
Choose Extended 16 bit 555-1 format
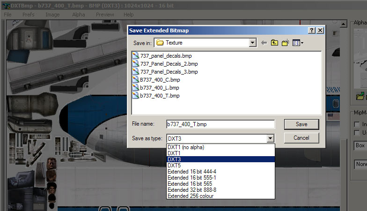(220, 177)
